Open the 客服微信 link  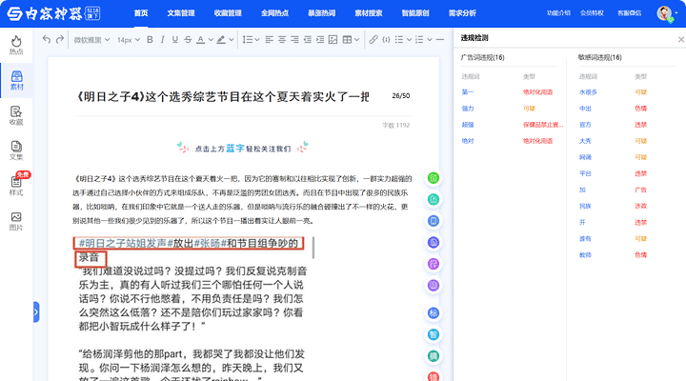click(629, 13)
